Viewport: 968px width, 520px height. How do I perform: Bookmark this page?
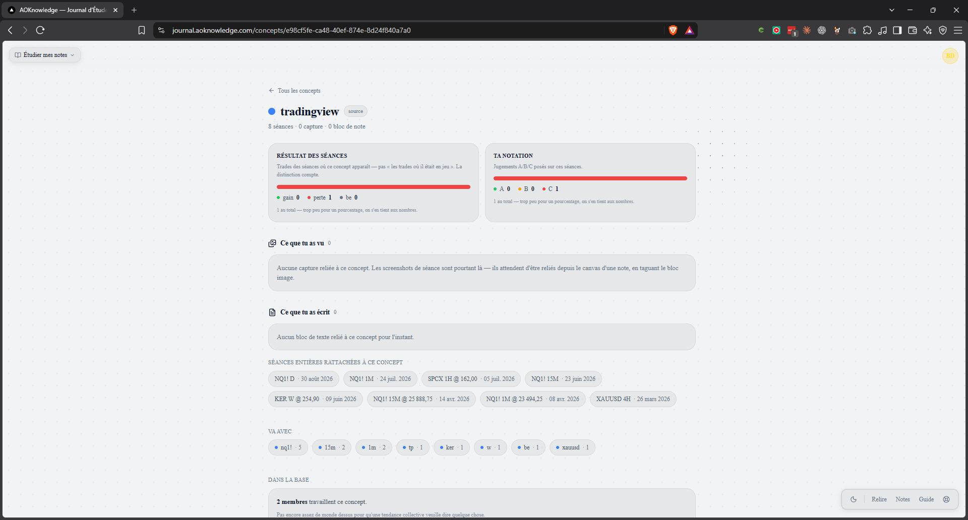coord(142,30)
